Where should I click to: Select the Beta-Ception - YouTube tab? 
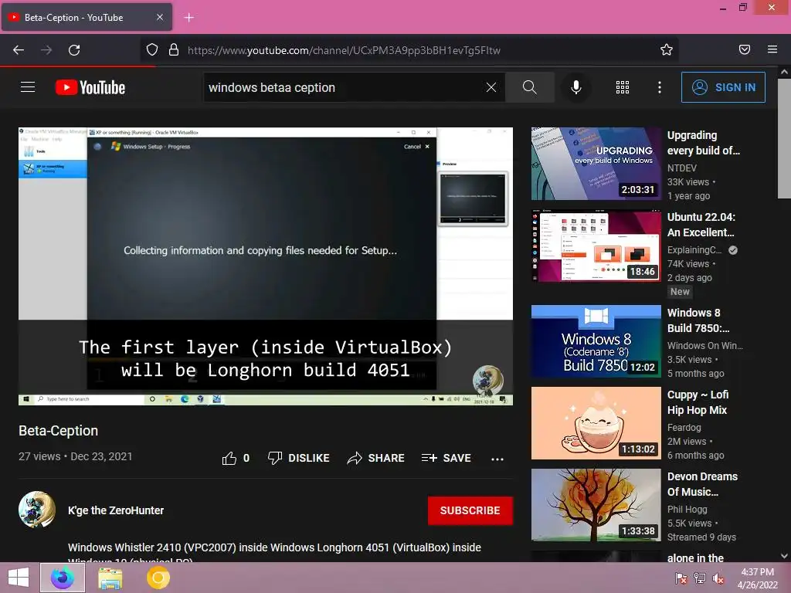click(87, 17)
